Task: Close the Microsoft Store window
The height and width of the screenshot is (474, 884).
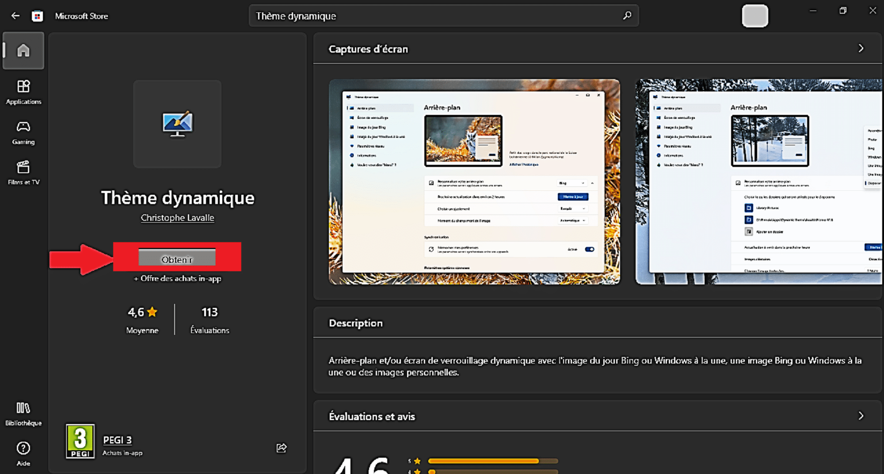Action: 873,11
